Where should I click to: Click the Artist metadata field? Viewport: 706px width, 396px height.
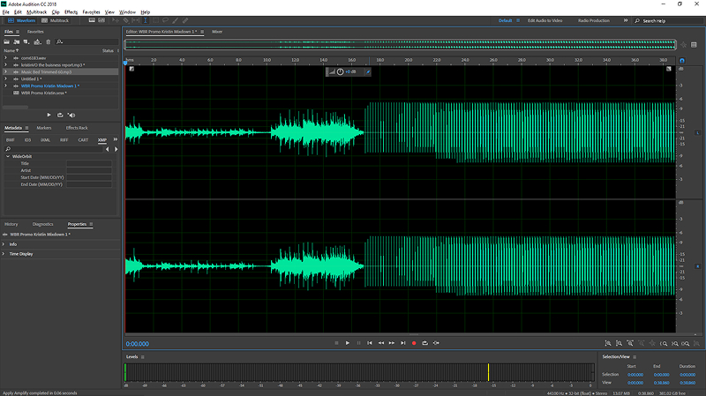89,170
